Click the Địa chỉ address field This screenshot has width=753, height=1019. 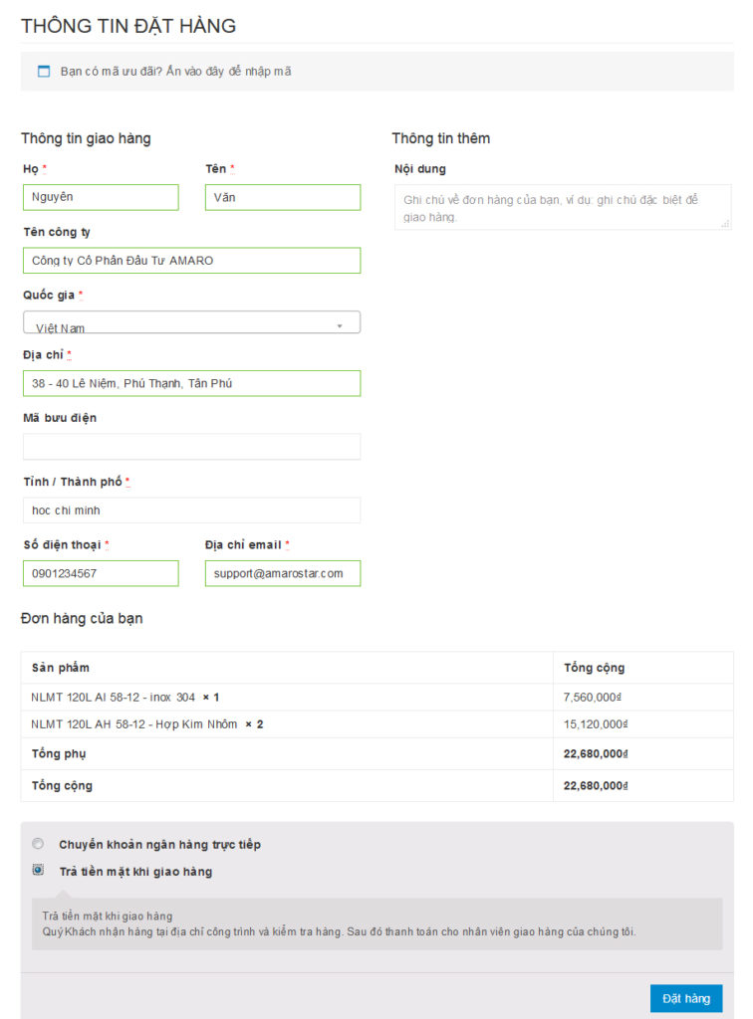pyautogui.click(x=192, y=383)
